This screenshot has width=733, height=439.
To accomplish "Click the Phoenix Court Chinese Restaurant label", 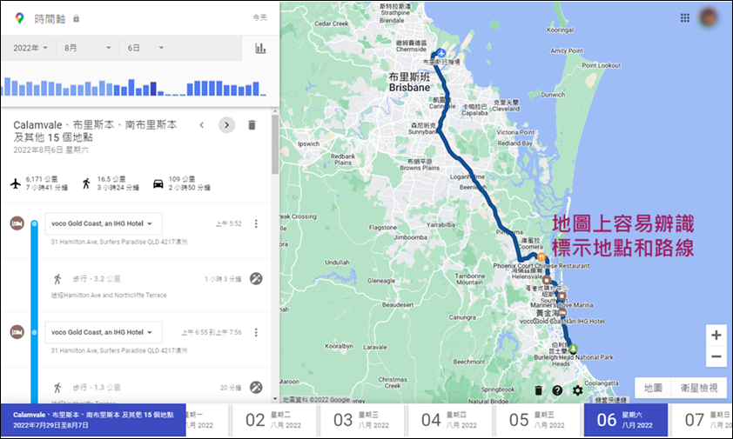I will 541,266.
